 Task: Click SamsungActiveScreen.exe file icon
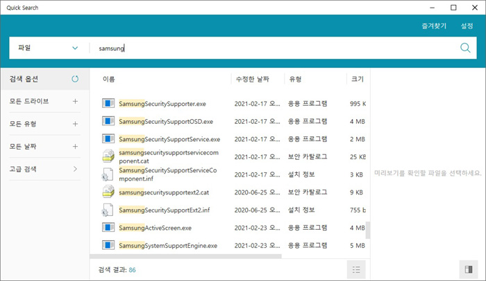pos(108,228)
